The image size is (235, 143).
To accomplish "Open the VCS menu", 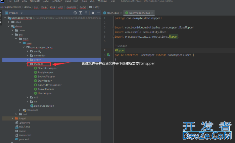I will click(x=92, y=1).
